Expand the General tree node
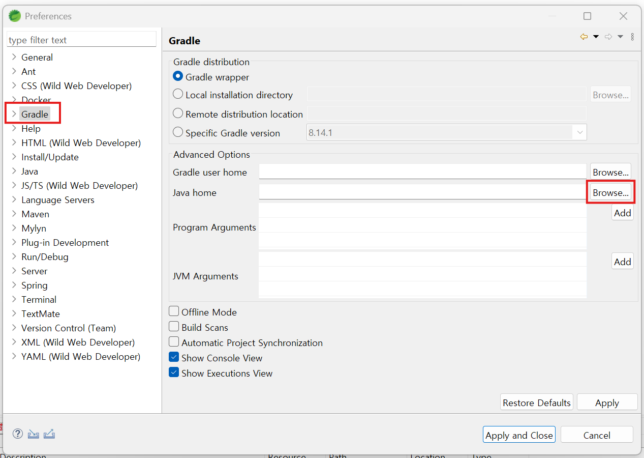Image resolution: width=644 pixels, height=458 pixels. [x=14, y=57]
